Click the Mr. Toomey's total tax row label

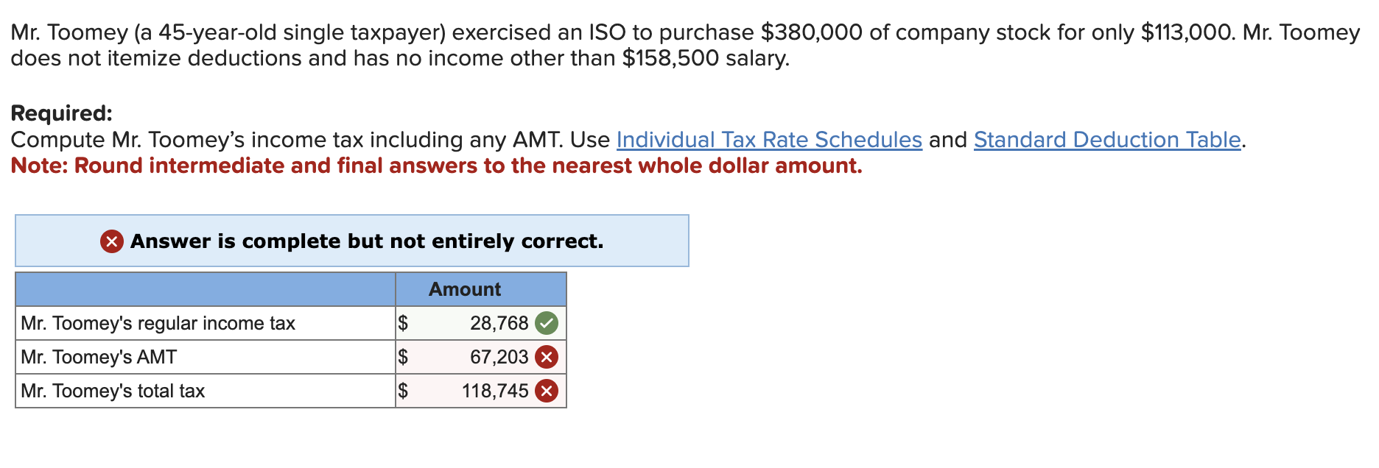[113, 391]
